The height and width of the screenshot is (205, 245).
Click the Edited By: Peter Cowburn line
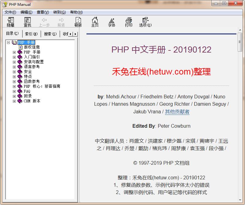pos(161,126)
